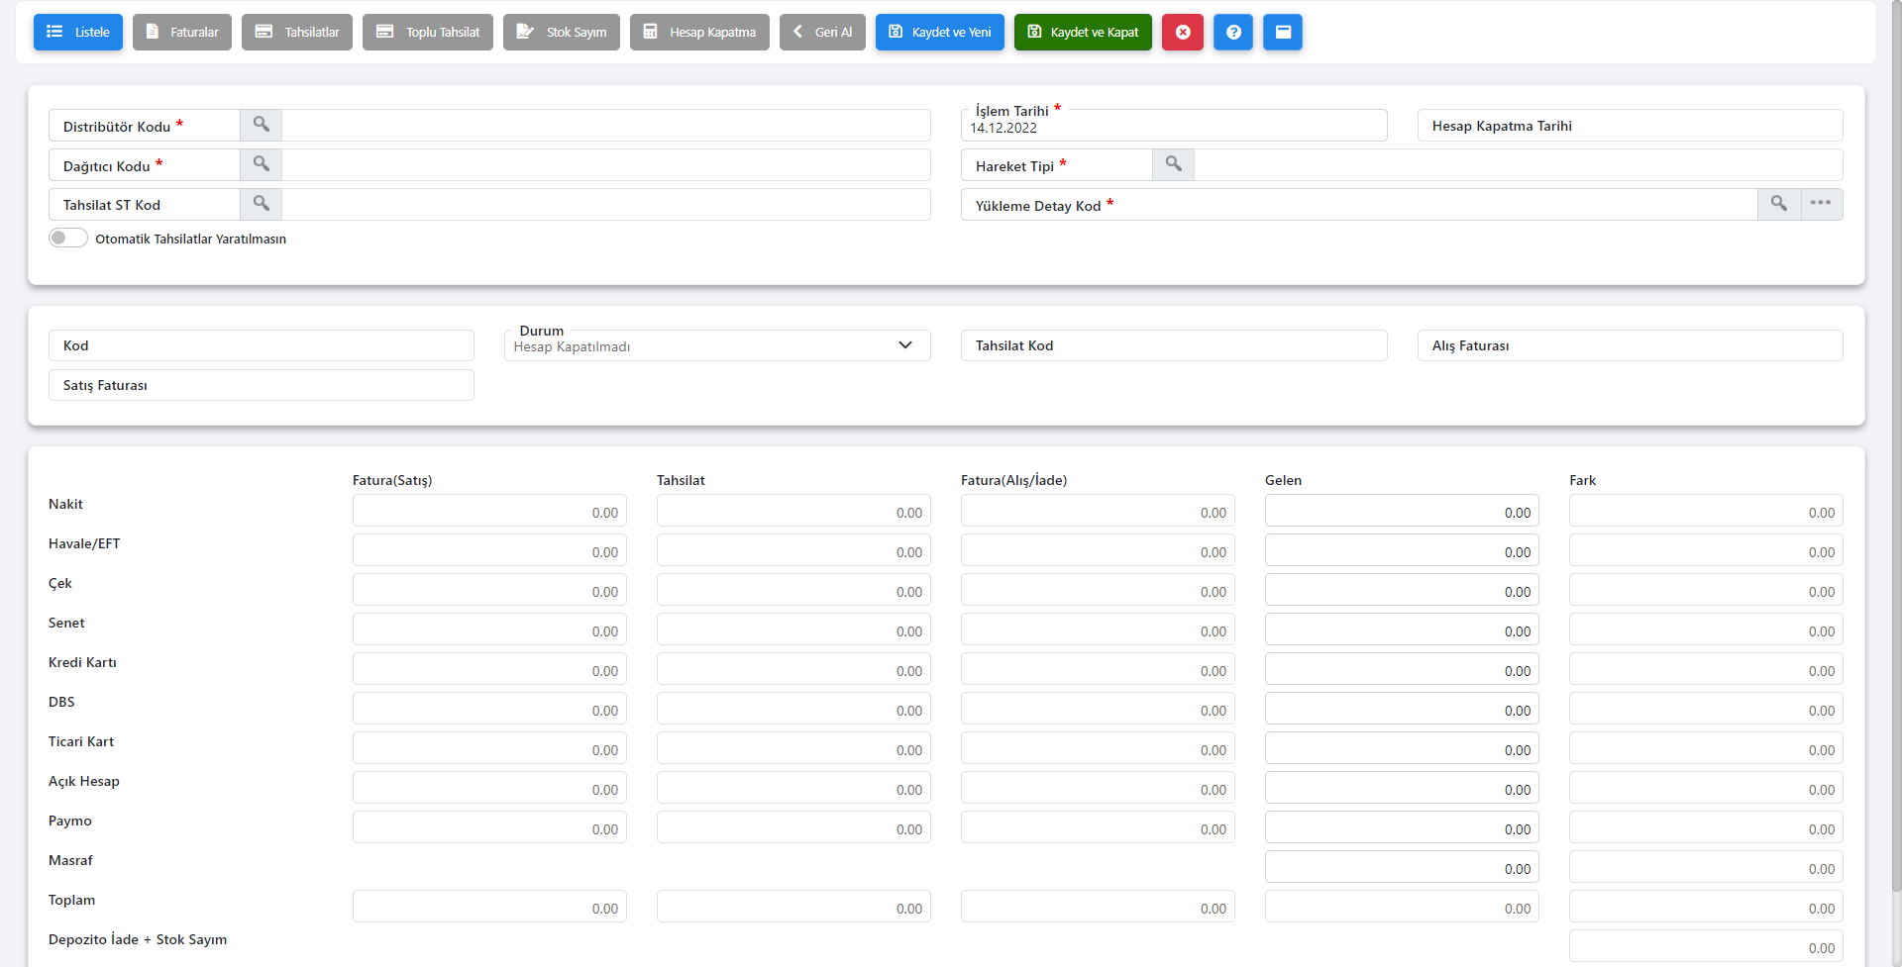Screen dimensions: 1902x967
Task: Open the İşlem Tarihi date field
Action: (1173, 127)
